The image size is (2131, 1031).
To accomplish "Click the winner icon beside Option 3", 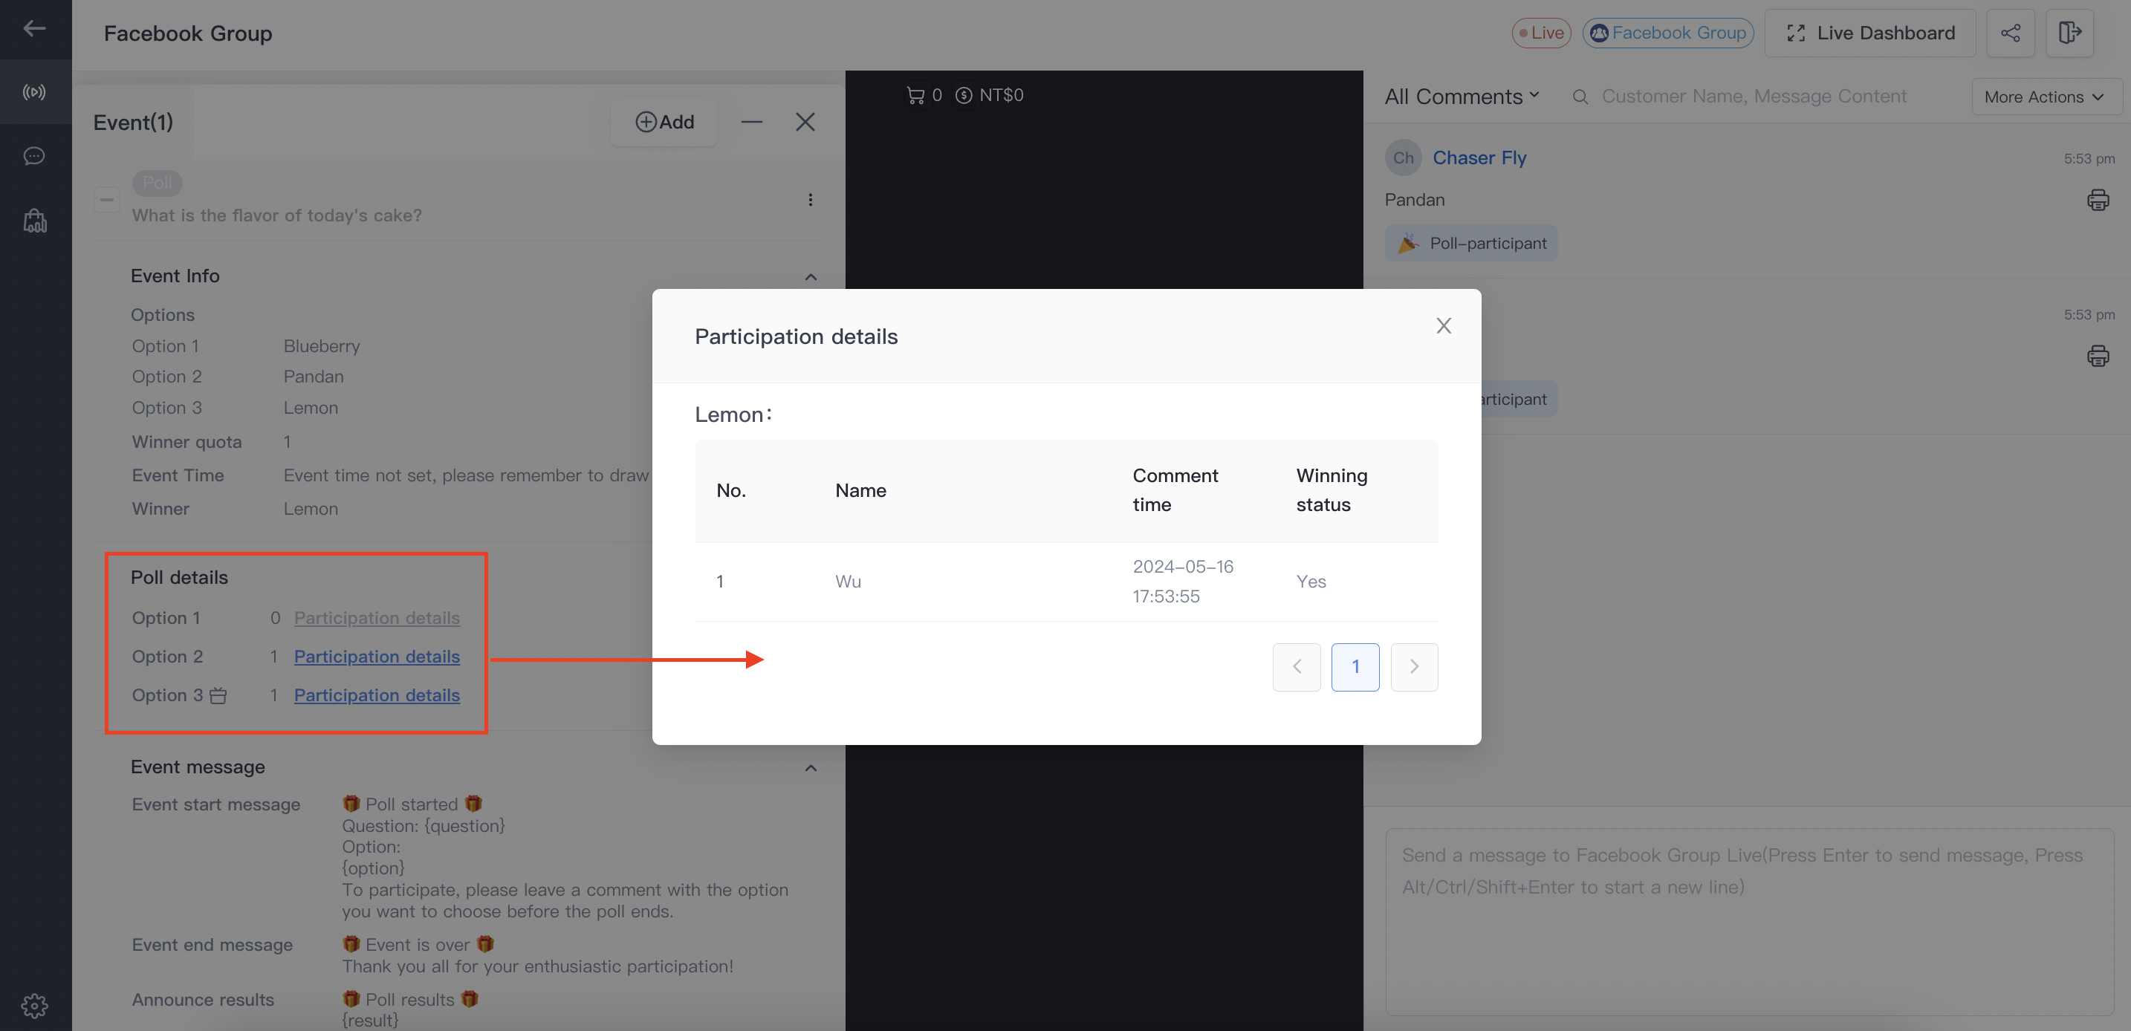I will (218, 696).
